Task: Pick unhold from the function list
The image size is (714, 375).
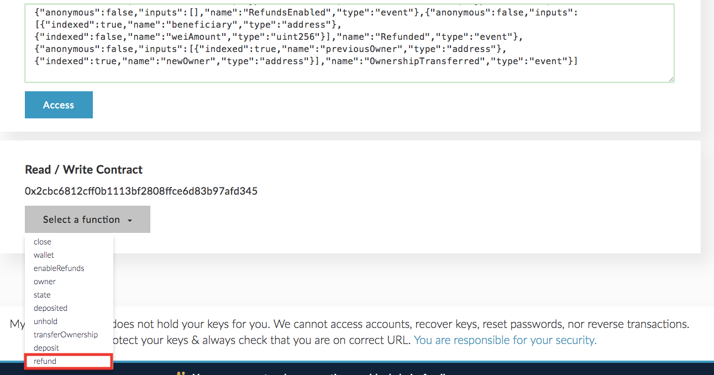Action: pyautogui.click(x=45, y=321)
